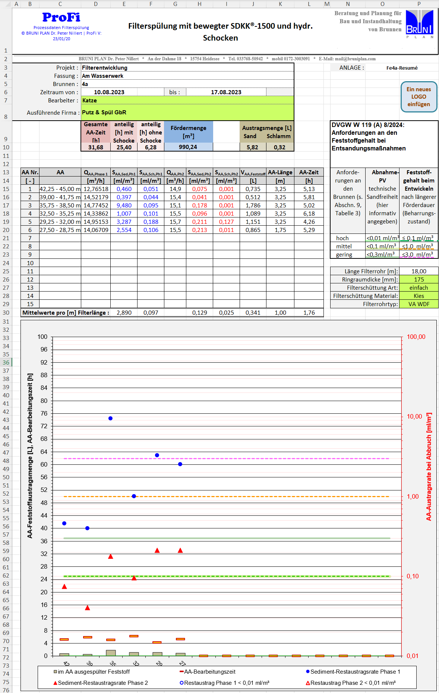The image size is (439, 693).
Task: Select row header 30
Action: click(6, 313)
